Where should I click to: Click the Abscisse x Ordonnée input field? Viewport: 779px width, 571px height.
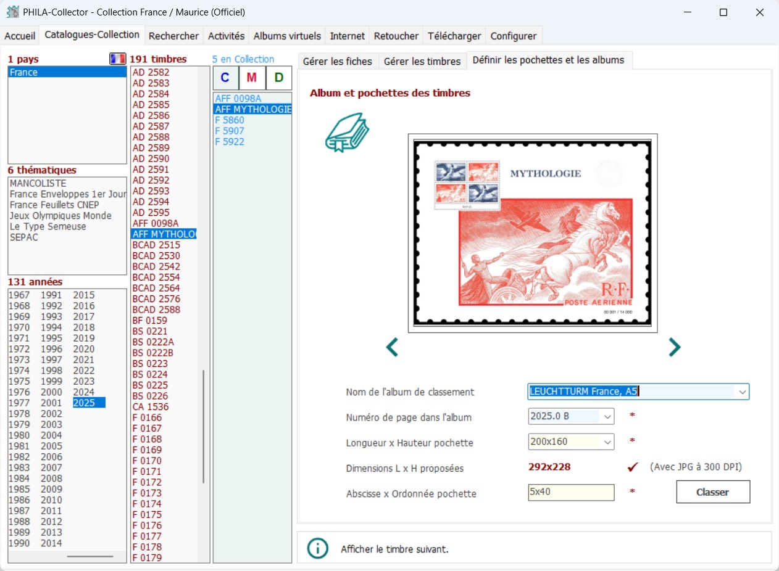pos(571,492)
